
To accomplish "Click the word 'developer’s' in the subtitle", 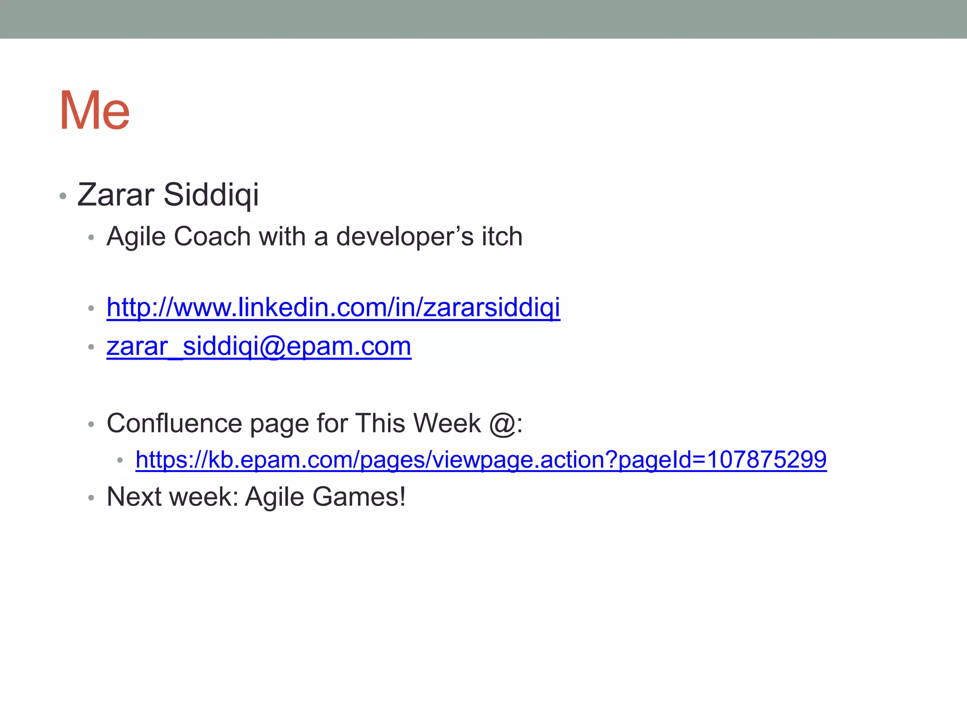I will tap(405, 236).
